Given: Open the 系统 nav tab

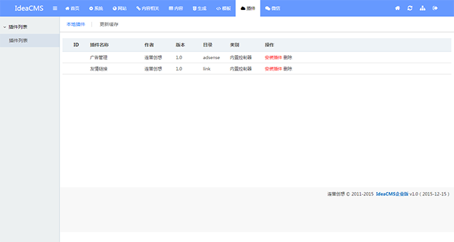Looking at the screenshot, I should pyautogui.click(x=96, y=9).
